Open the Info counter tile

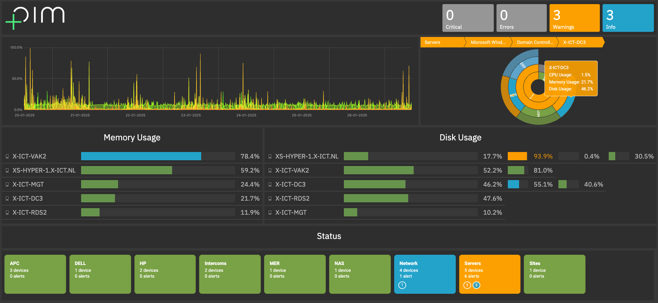(628, 18)
